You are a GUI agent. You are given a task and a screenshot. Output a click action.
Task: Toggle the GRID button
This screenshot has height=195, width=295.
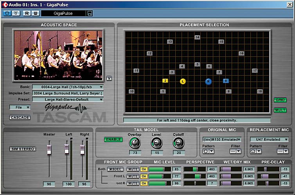280,100
